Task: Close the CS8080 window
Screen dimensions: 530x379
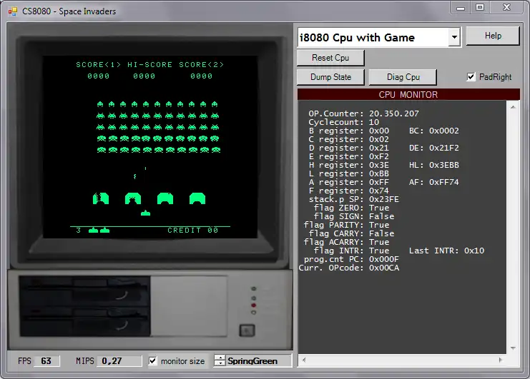Action: [506, 7]
